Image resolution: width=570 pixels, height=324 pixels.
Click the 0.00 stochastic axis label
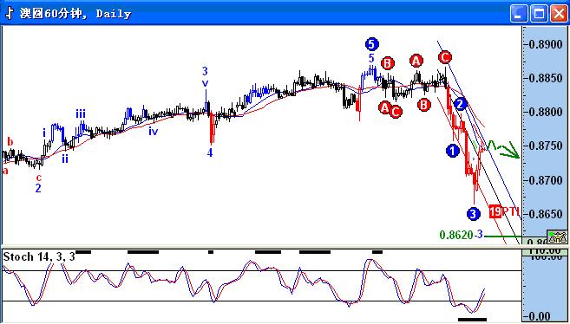coord(540,316)
